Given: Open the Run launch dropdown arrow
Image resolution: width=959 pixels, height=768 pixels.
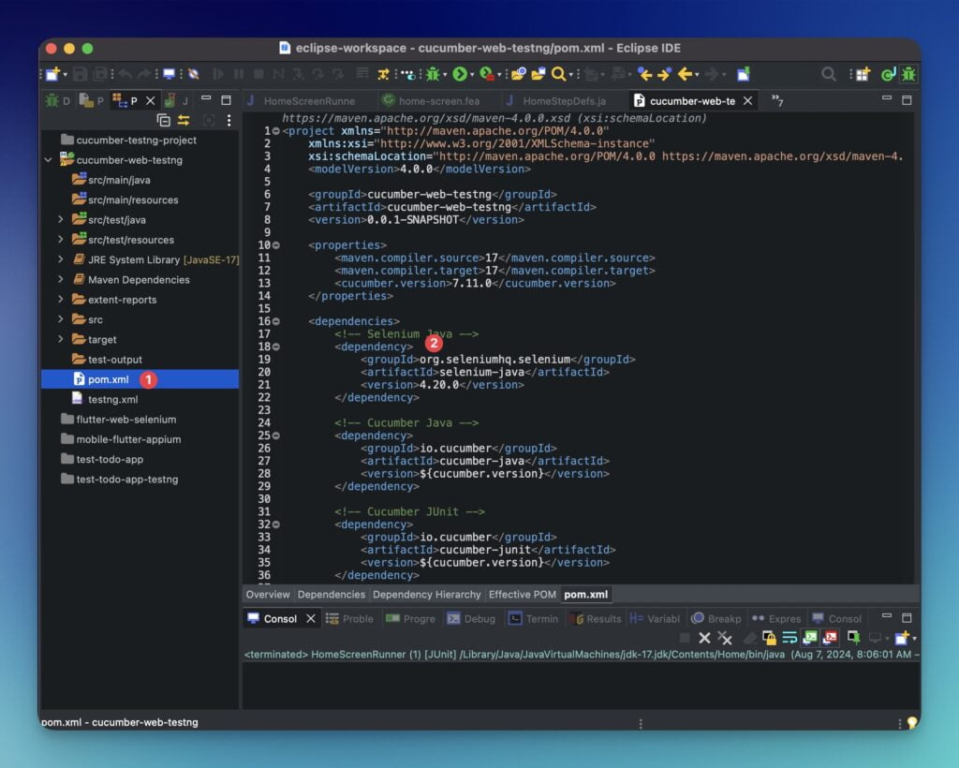Looking at the screenshot, I should [x=472, y=75].
